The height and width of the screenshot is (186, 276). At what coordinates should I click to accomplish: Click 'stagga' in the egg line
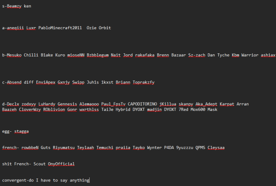(22, 131)
